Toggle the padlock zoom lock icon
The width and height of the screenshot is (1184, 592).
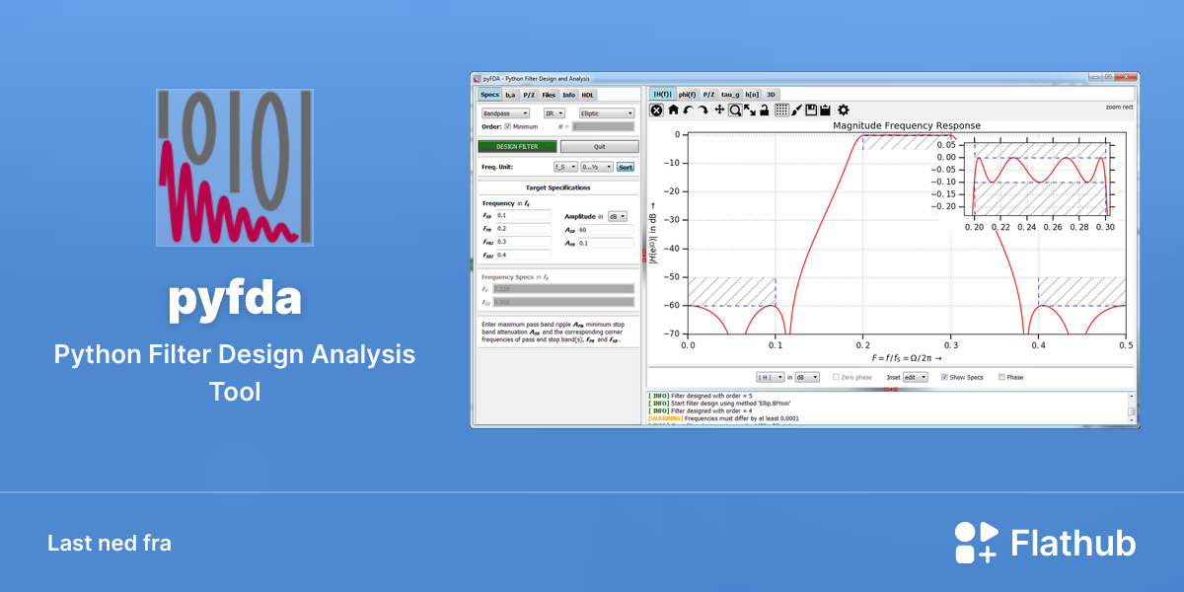[x=764, y=111]
